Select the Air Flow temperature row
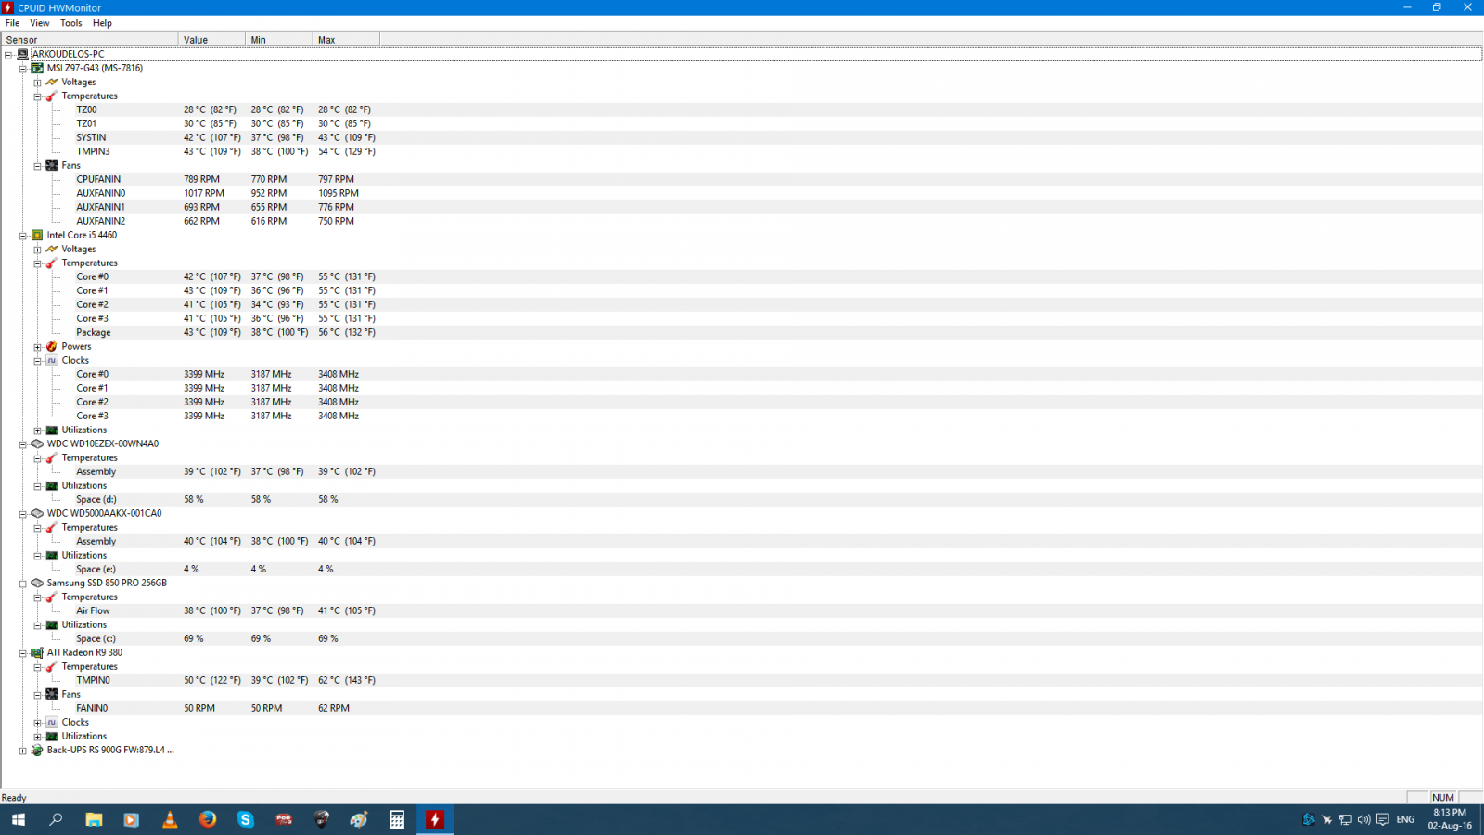The height and width of the screenshot is (835, 1484). pos(742,610)
